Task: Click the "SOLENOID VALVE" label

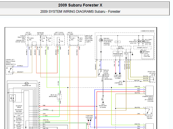Action: pos(19,107)
